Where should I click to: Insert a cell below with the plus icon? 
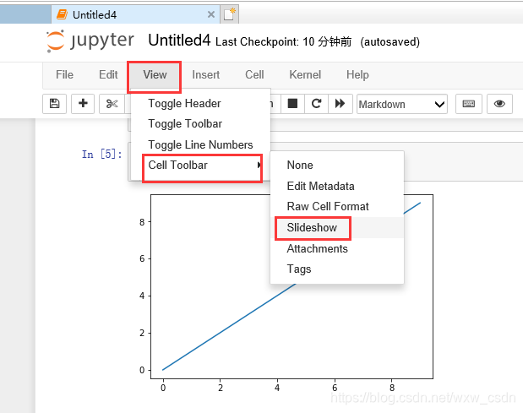pyautogui.click(x=83, y=104)
